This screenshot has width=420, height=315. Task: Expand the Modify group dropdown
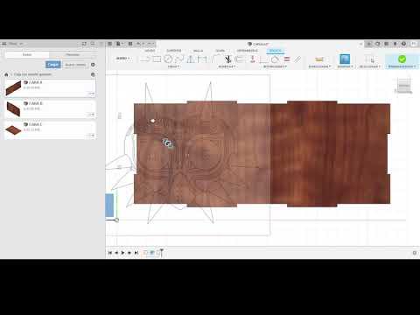click(x=227, y=66)
